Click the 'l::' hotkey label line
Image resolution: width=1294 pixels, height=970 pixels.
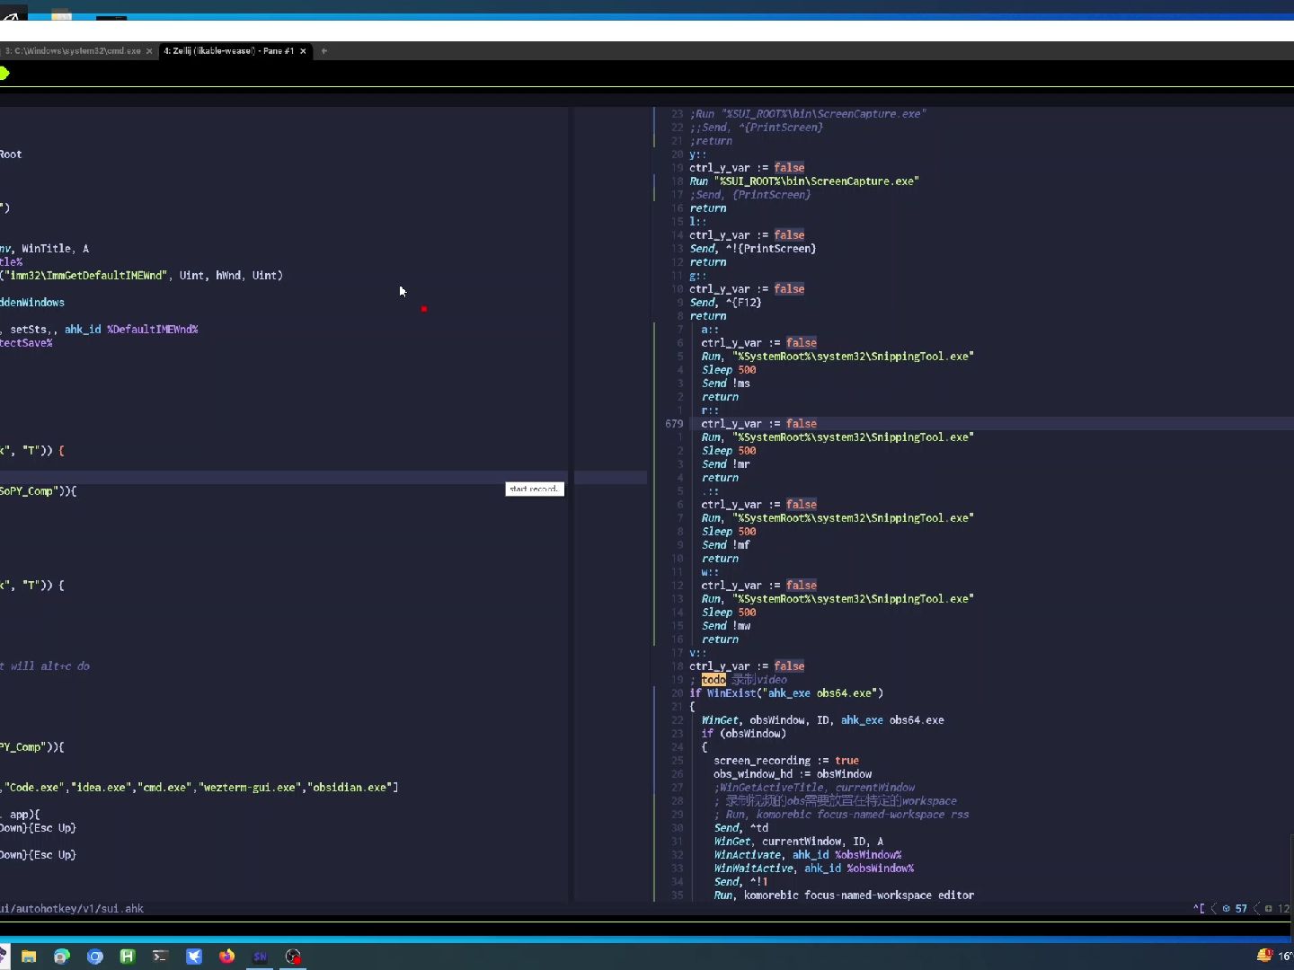[698, 222]
